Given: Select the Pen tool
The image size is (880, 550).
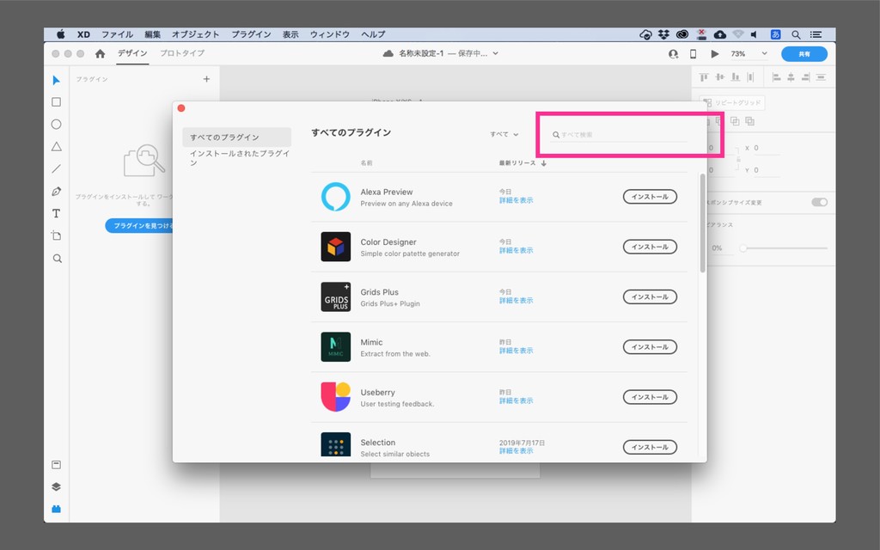Looking at the screenshot, I should (x=56, y=192).
